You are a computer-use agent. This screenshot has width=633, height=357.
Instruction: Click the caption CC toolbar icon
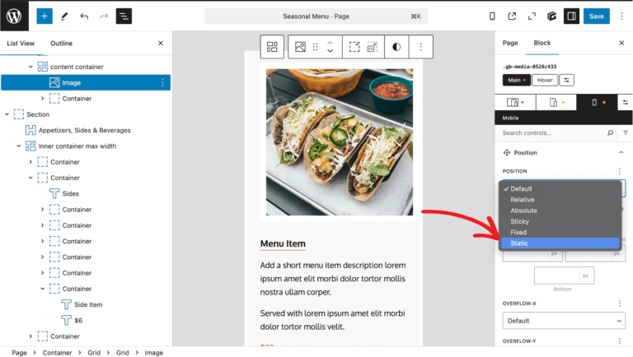[x=372, y=47]
